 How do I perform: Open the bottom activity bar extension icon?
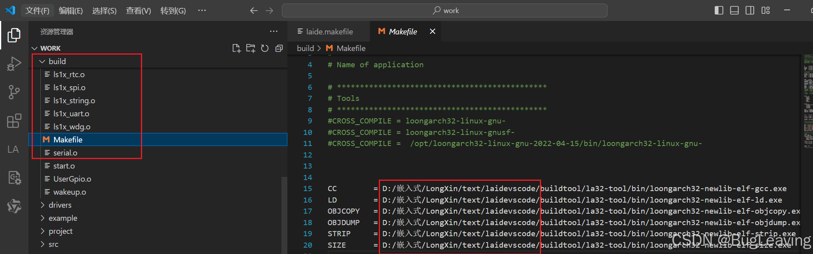[x=14, y=206]
